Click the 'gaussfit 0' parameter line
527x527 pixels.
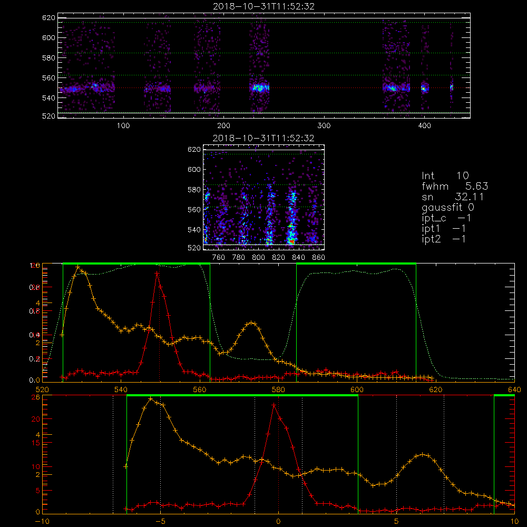pyautogui.click(x=448, y=207)
